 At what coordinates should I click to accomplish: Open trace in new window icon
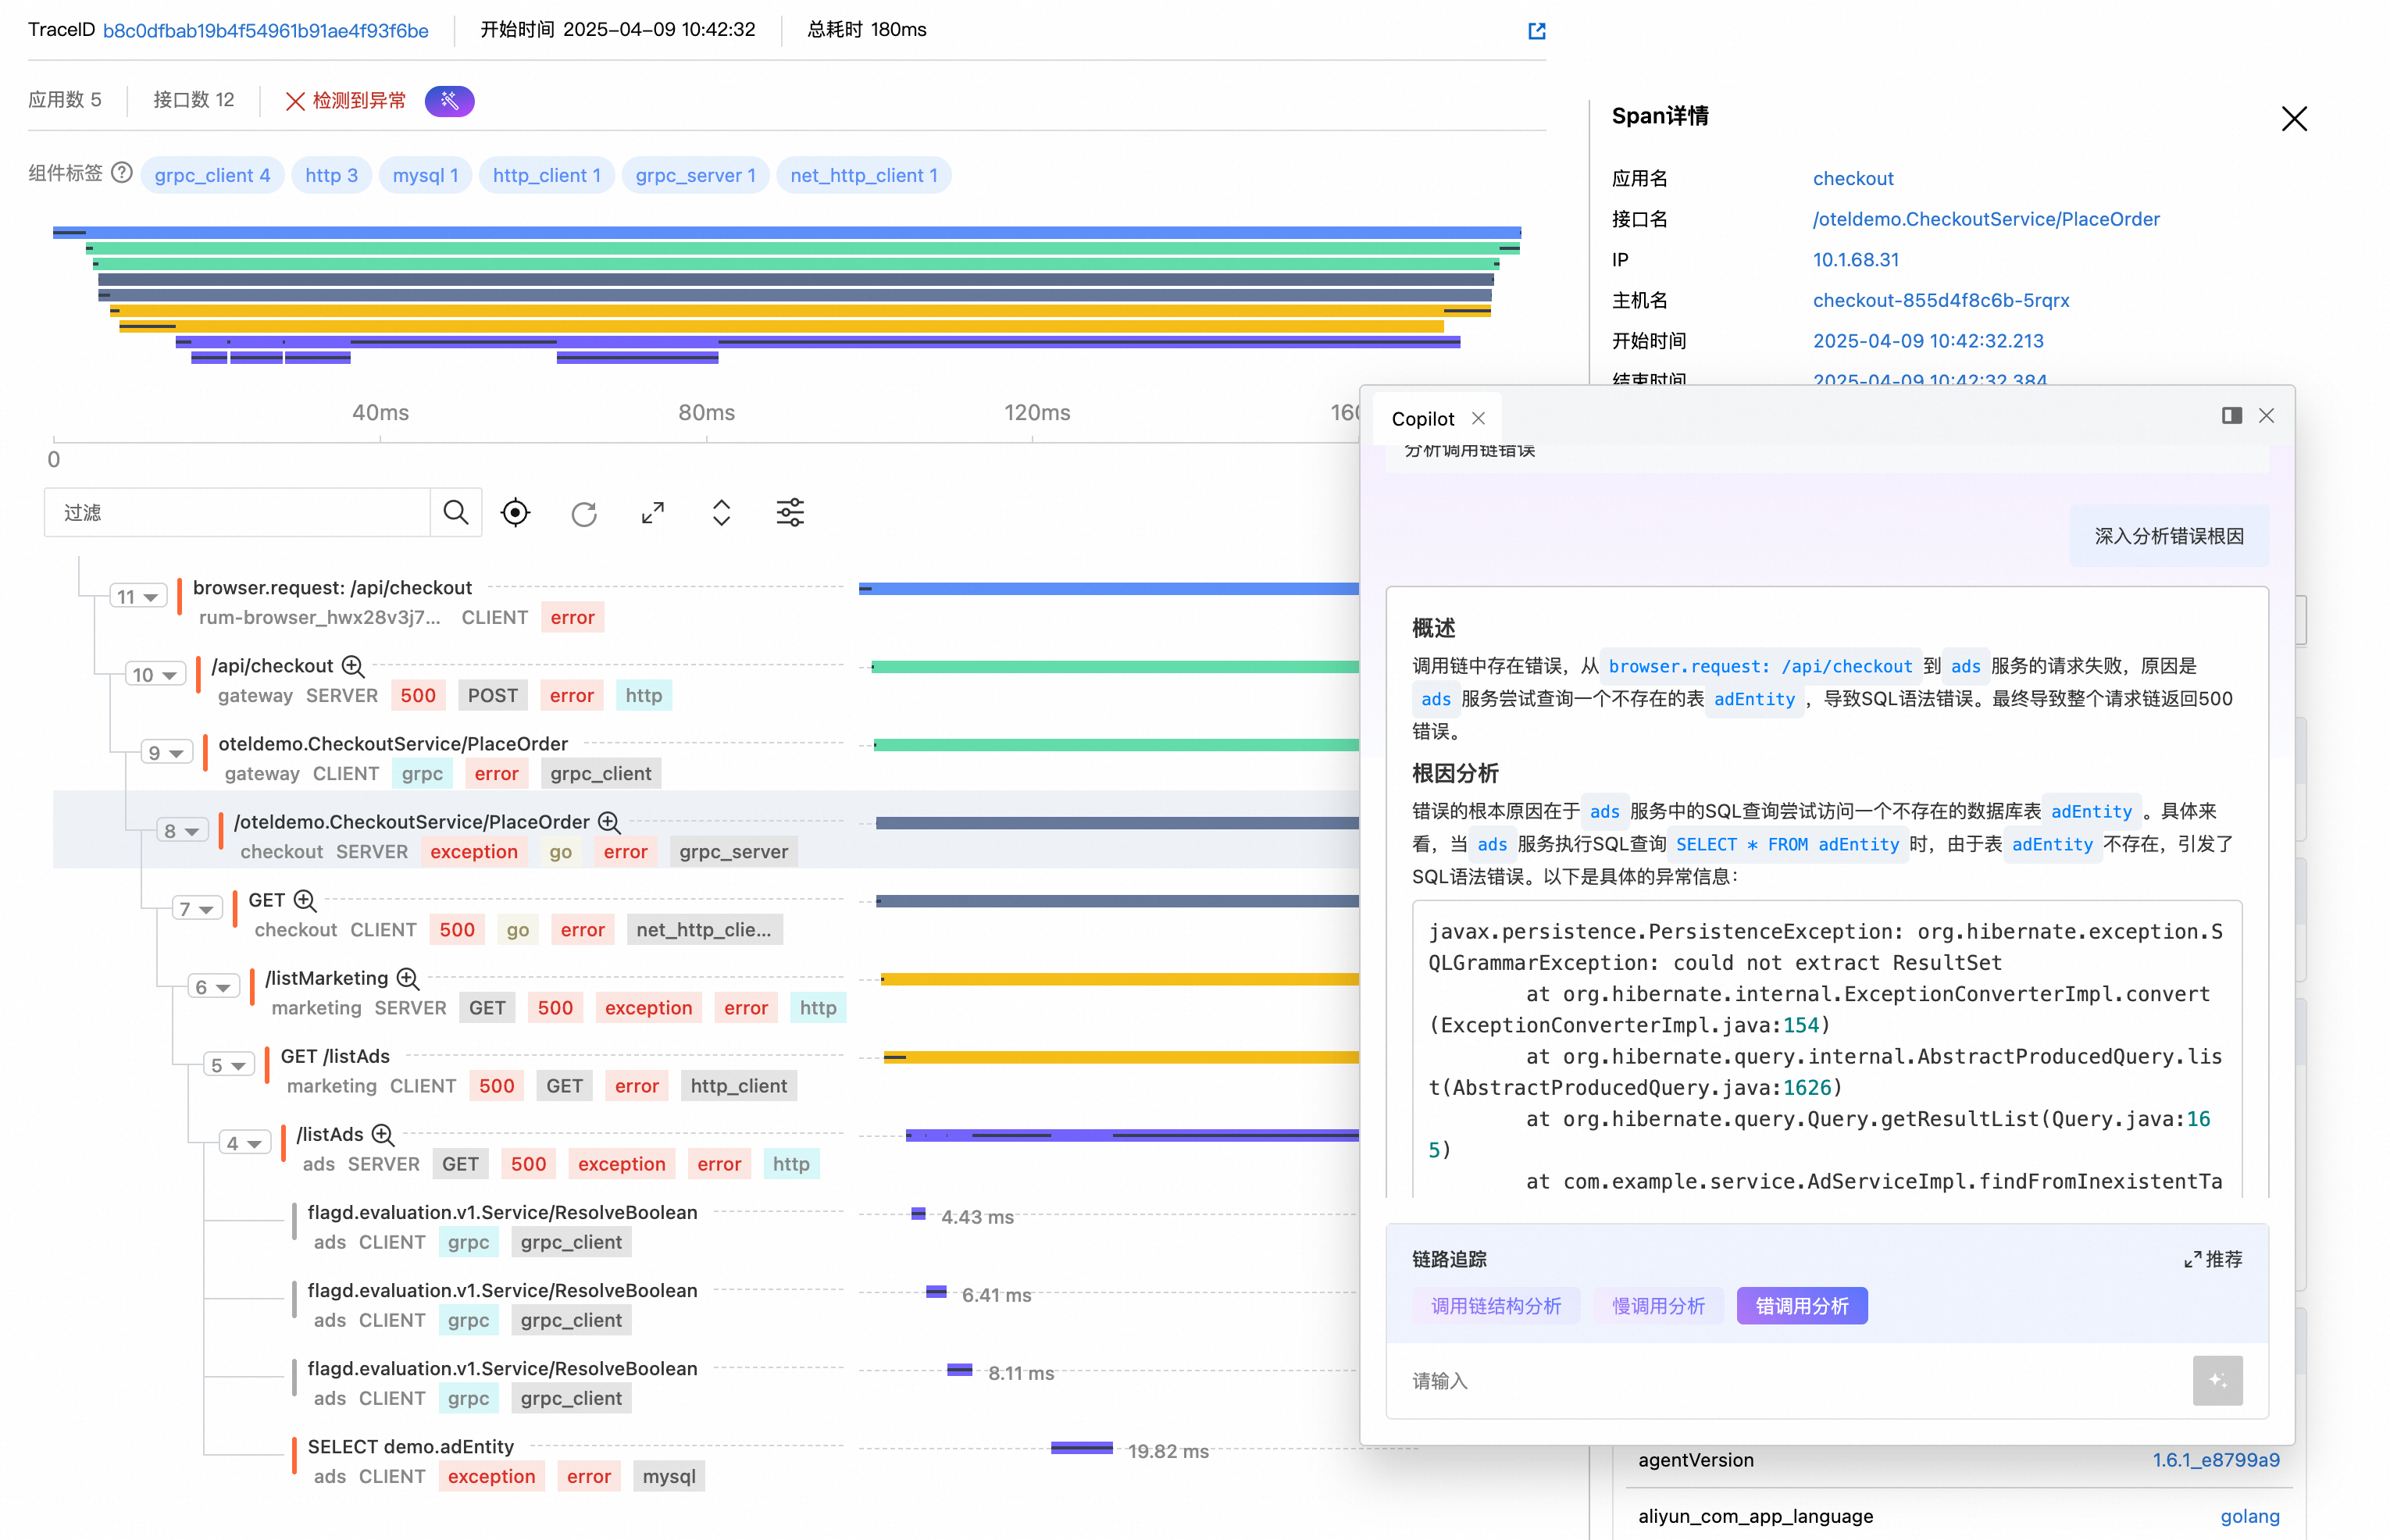pos(1536,31)
